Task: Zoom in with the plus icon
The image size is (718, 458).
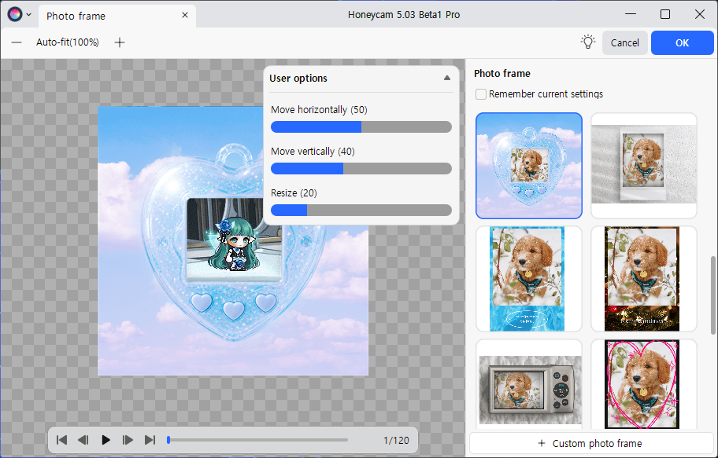Action: pos(120,42)
